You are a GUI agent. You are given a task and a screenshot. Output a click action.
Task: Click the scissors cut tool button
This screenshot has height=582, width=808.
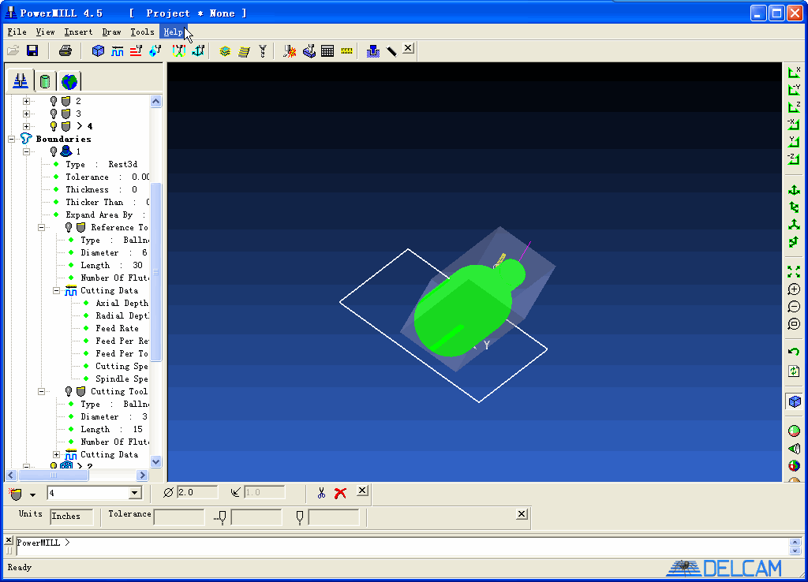click(322, 493)
